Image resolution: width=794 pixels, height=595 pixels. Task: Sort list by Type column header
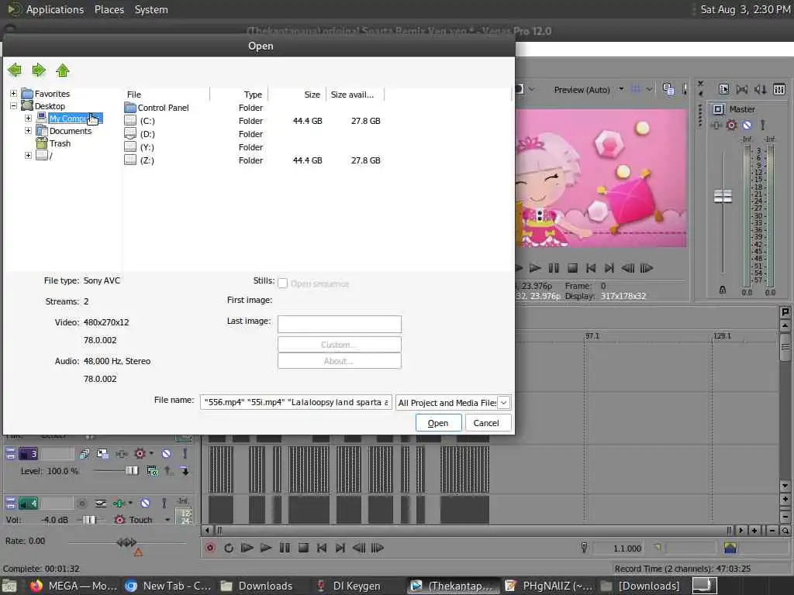tap(239, 95)
